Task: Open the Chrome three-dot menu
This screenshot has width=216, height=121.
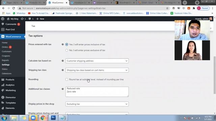Action: tap(213, 8)
